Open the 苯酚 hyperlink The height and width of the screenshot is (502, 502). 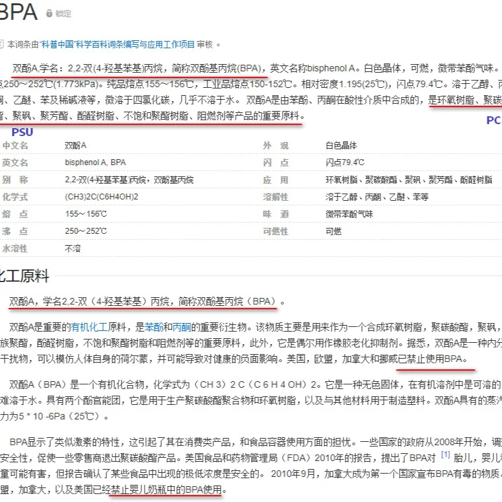pyautogui.click(x=154, y=327)
